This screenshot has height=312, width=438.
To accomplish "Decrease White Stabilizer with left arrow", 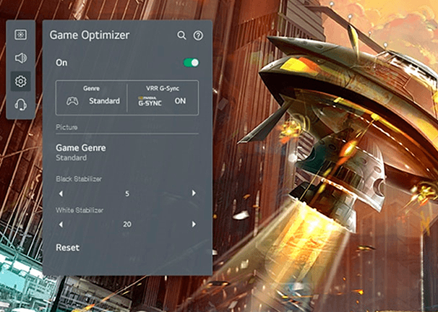I will [61, 225].
